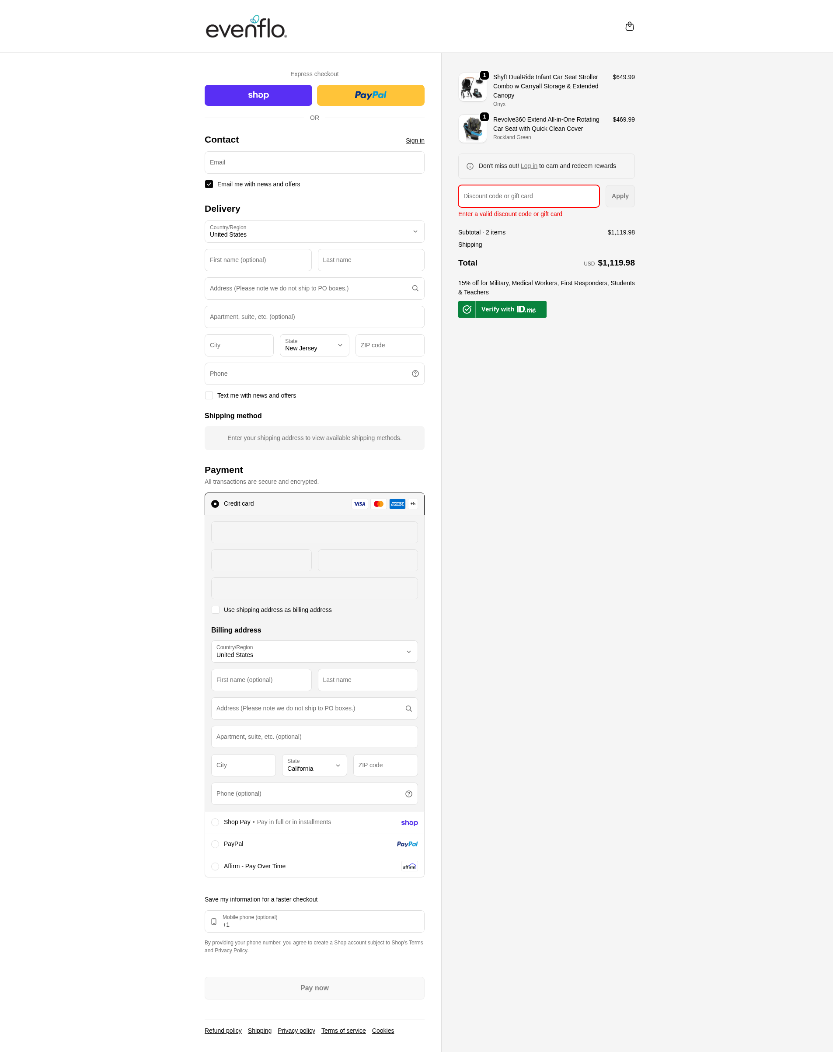The height and width of the screenshot is (1052, 833).
Task: Click the PayPal express checkout button
Action: tap(370, 94)
